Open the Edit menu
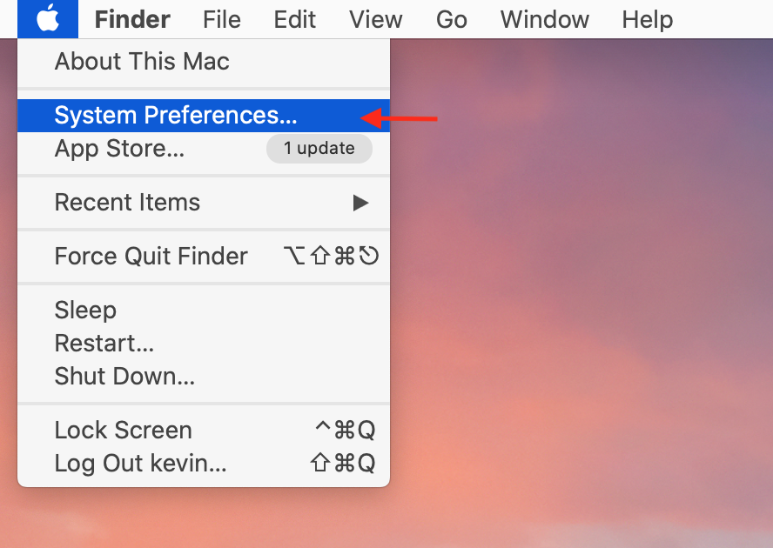 (x=294, y=19)
